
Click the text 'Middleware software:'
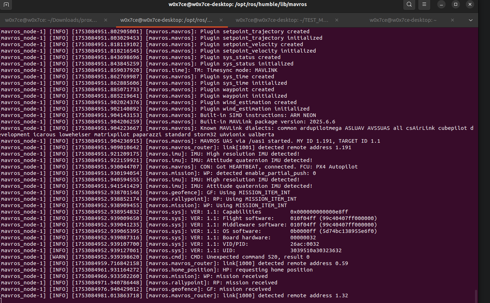tap(255, 225)
